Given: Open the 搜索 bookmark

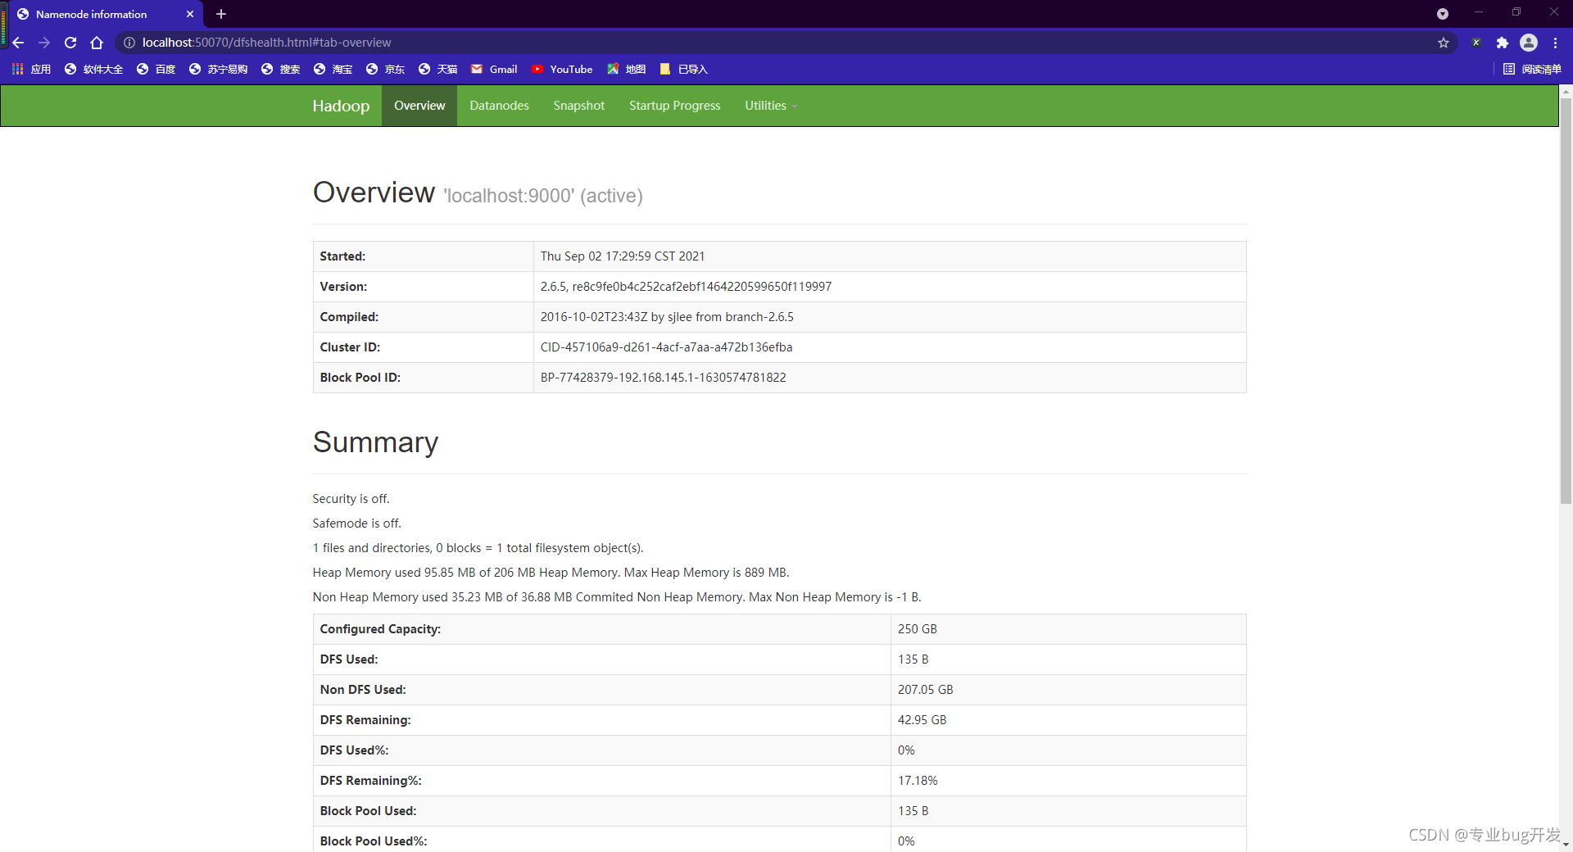Looking at the screenshot, I should [280, 70].
